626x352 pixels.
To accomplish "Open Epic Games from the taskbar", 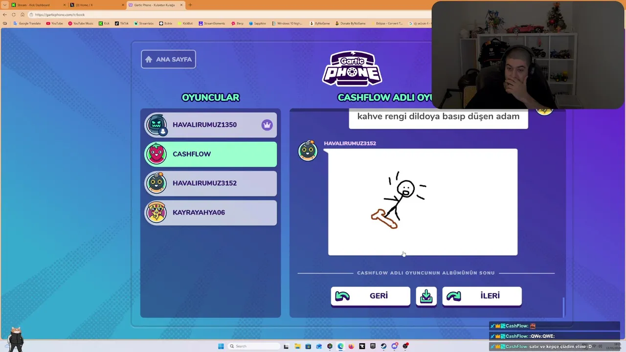I will [373, 346].
